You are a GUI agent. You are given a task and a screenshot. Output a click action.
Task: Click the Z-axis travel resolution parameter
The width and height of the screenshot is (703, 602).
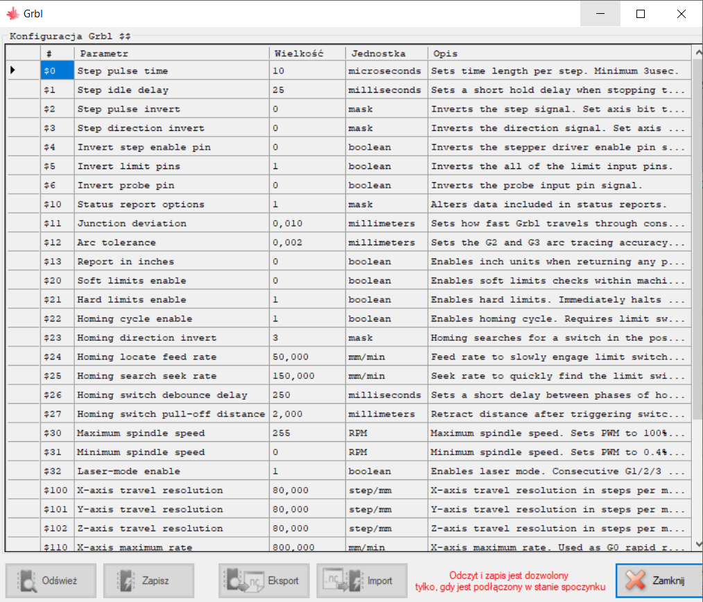click(172, 528)
